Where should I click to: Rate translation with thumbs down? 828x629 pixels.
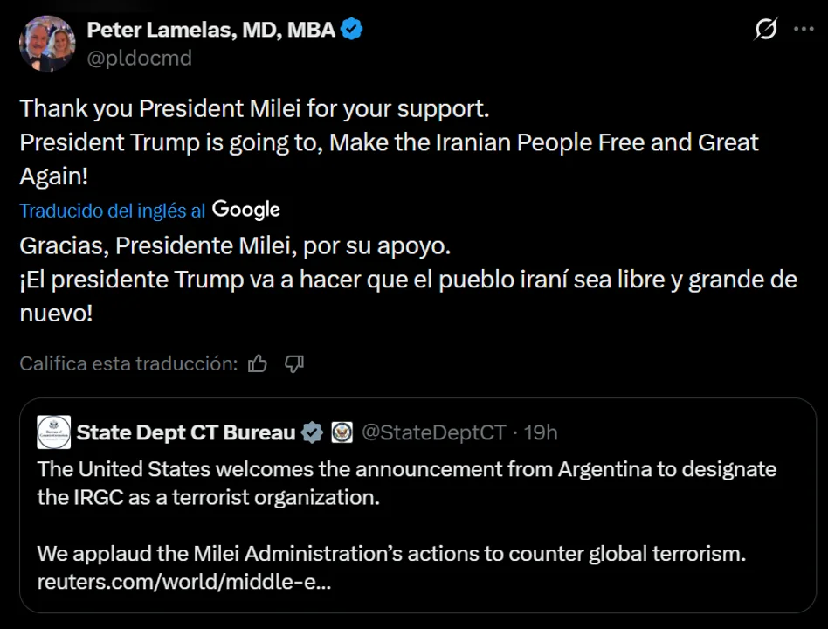pos(294,363)
